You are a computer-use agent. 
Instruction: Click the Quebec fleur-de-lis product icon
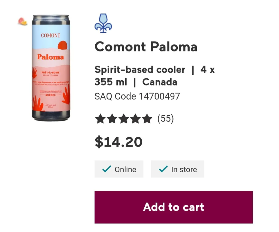[103, 23]
